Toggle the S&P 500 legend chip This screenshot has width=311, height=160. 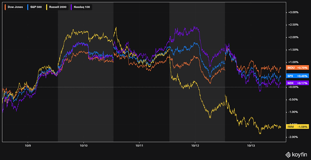pos(35,7)
